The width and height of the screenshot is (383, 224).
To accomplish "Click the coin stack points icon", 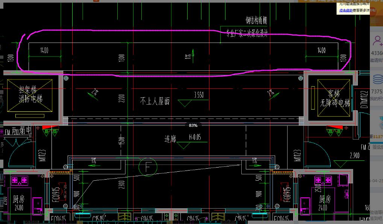I will [x=378, y=80].
